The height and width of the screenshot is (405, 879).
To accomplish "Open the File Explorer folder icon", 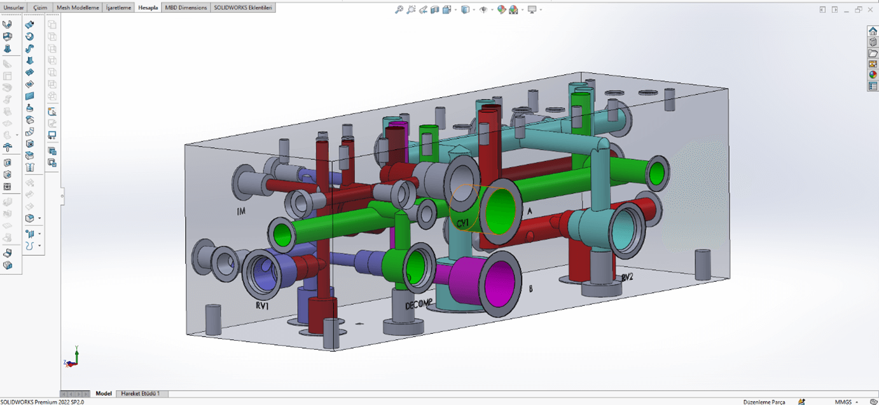I will pos(873,53).
